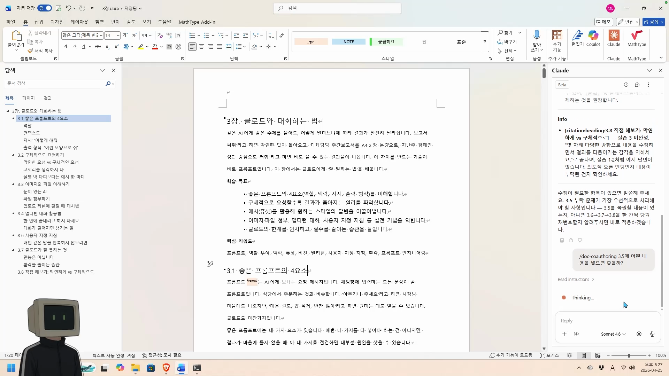Center-align the paragraph text
The height and width of the screenshot is (376, 669).
pos(201,47)
